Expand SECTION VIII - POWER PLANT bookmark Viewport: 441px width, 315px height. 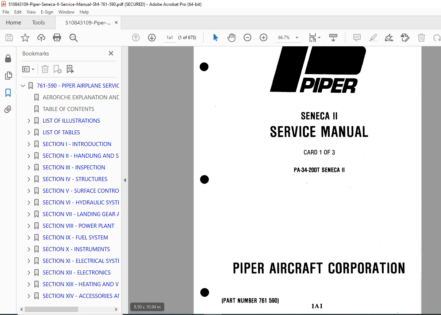coord(29,226)
